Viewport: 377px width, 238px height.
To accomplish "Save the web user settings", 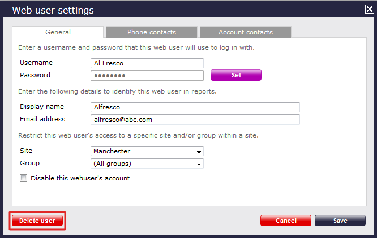I will click(340, 221).
